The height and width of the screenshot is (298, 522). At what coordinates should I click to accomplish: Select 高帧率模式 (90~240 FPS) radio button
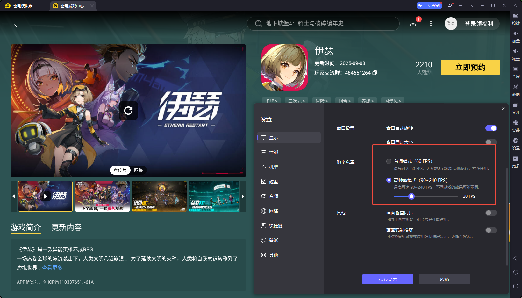pyautogui.click(x=389, y=180)
